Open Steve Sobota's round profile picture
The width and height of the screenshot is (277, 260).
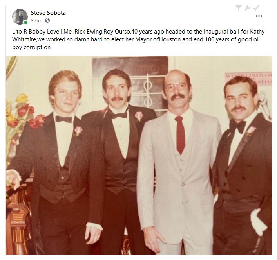[20, 17]
